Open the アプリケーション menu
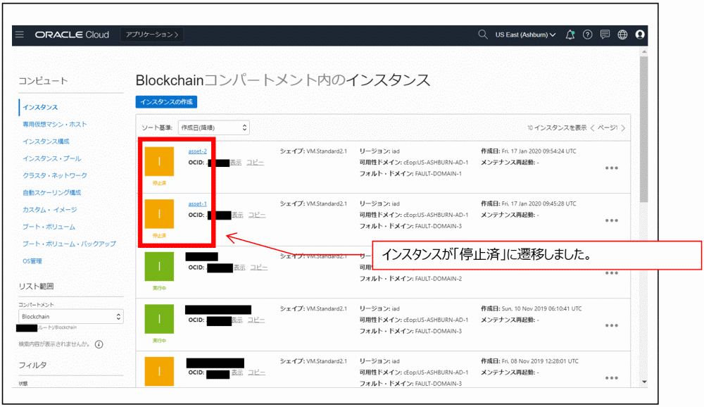Viewport: 704px width, 407px height. [152, 35]
